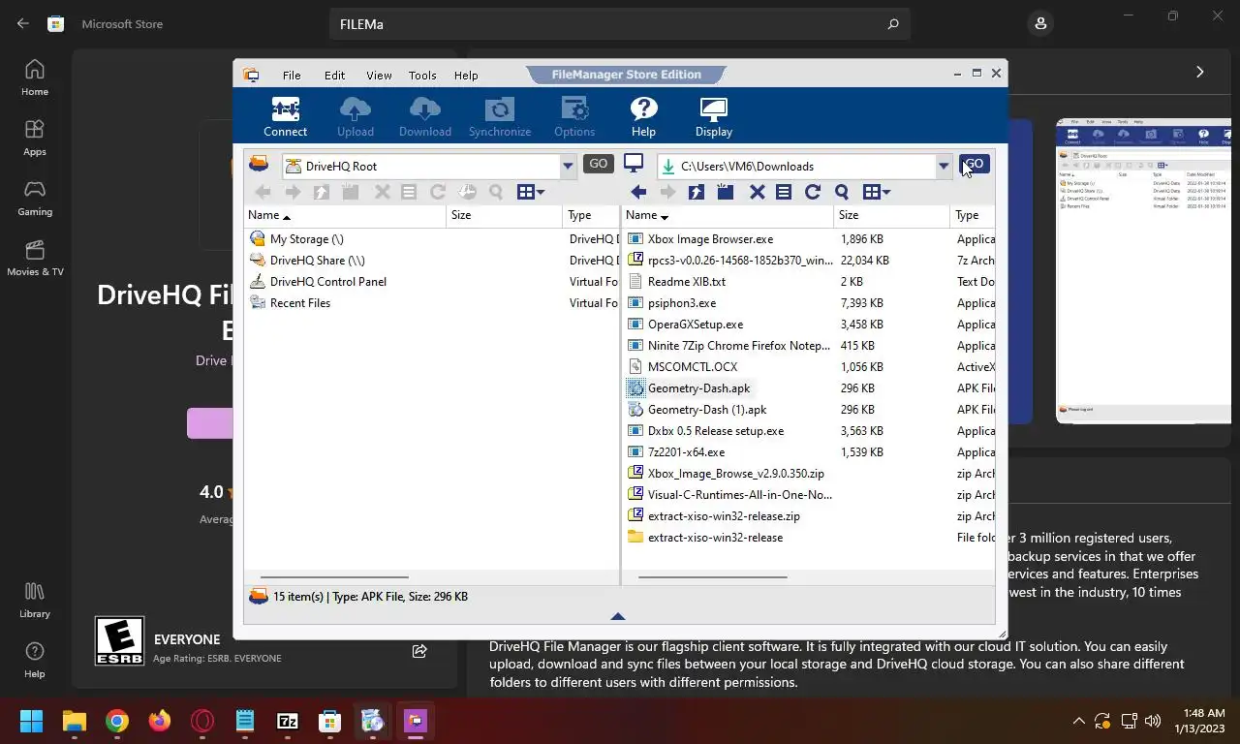
Task: Select Readme XIB.txt file
Action: [x=686, y=282]
